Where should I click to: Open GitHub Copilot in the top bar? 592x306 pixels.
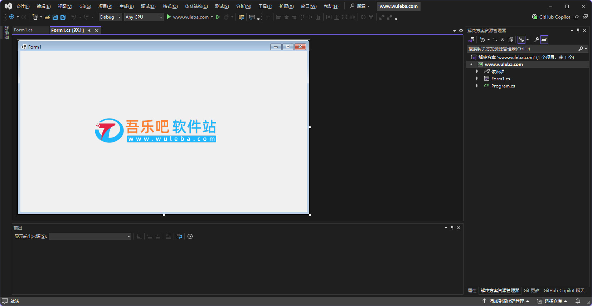(x=551, y=17)
